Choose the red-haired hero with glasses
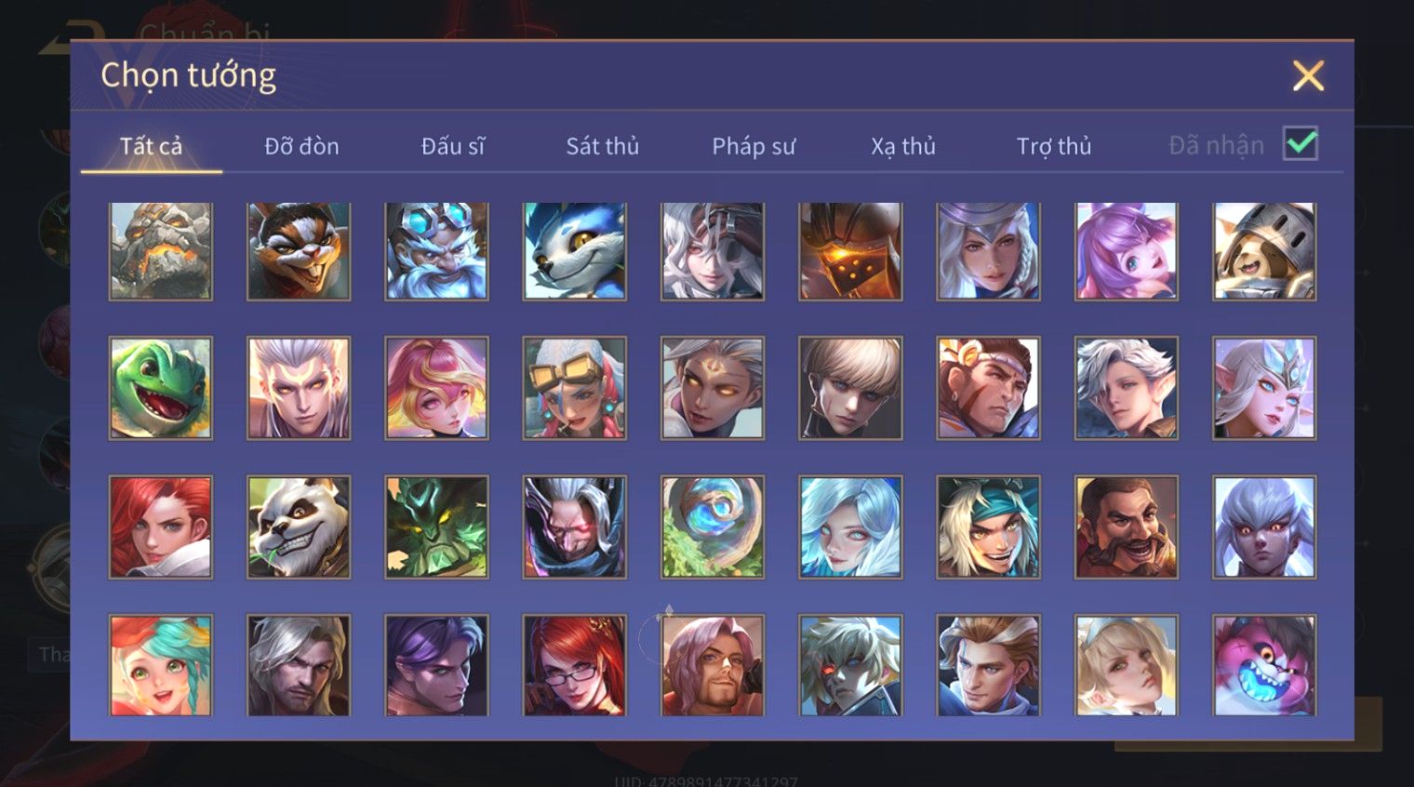 [575, 665]
